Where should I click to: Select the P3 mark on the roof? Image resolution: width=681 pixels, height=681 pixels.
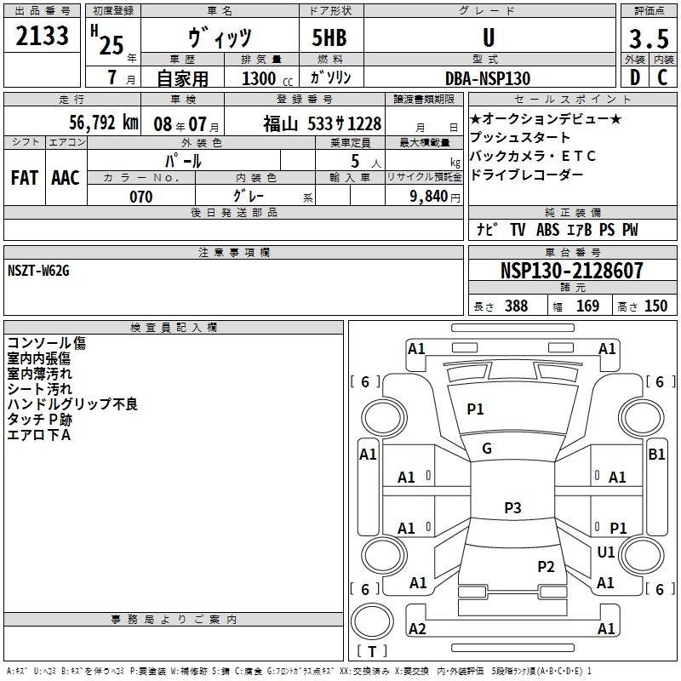512,507
